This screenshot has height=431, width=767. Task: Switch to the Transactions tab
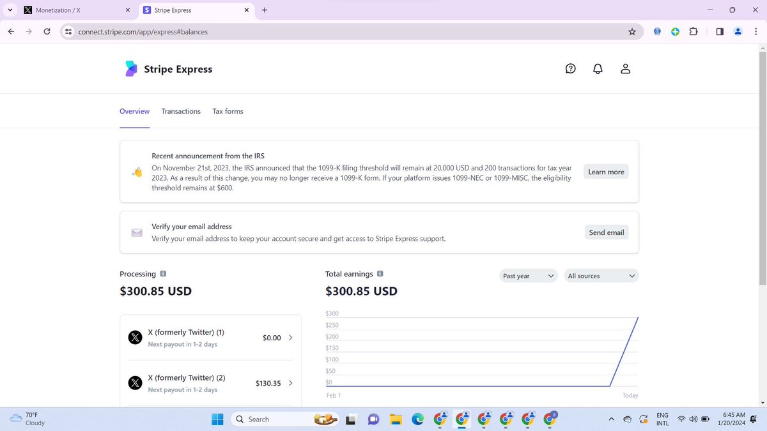[x=181, y=111]
